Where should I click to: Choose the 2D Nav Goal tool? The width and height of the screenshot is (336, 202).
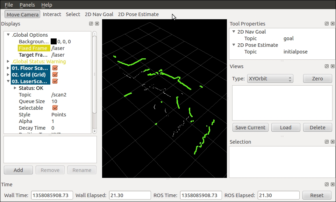99,14
